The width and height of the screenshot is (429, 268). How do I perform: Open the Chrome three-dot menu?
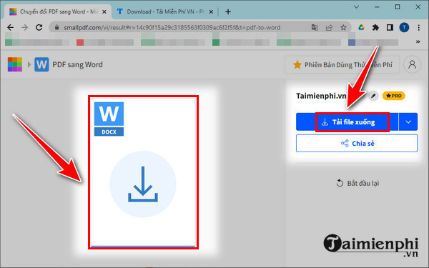click(x=418, y=27)
